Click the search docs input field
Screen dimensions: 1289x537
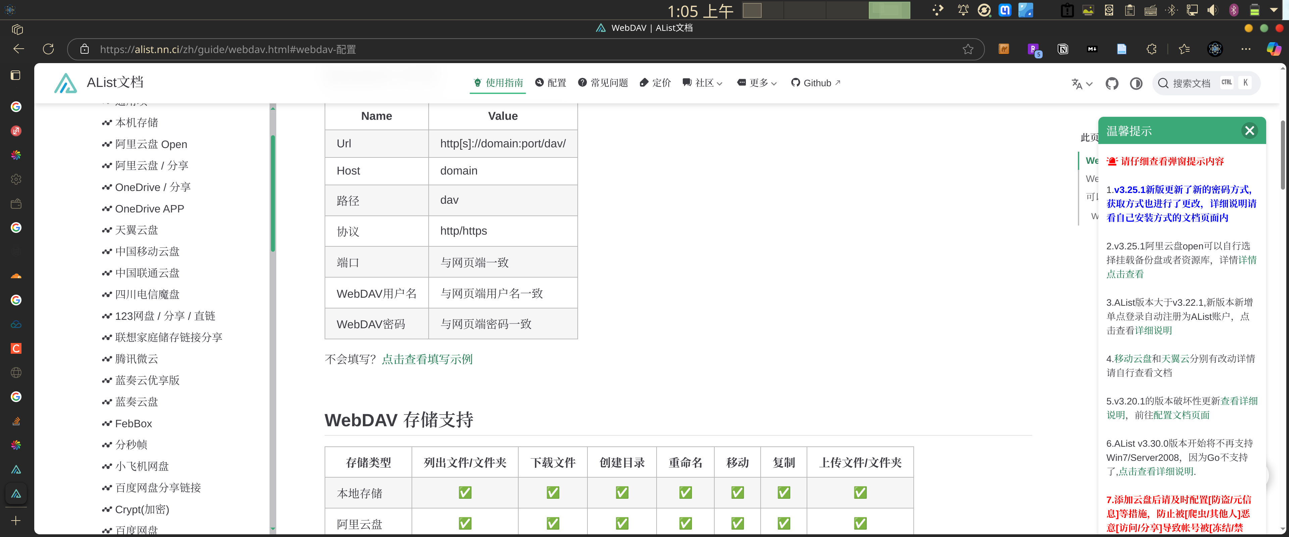1191,84
